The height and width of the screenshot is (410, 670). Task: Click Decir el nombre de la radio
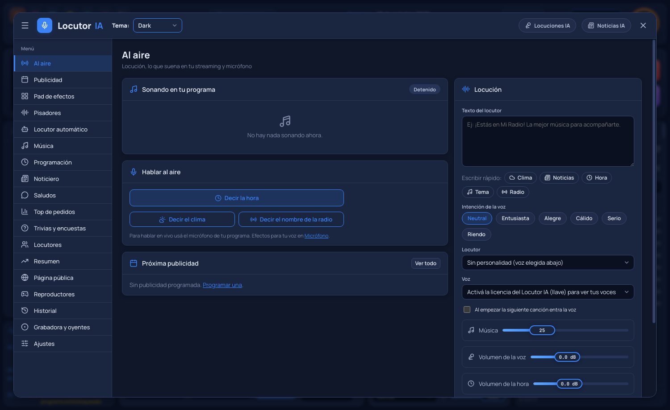pyautogui.click(x=291, y=219)
